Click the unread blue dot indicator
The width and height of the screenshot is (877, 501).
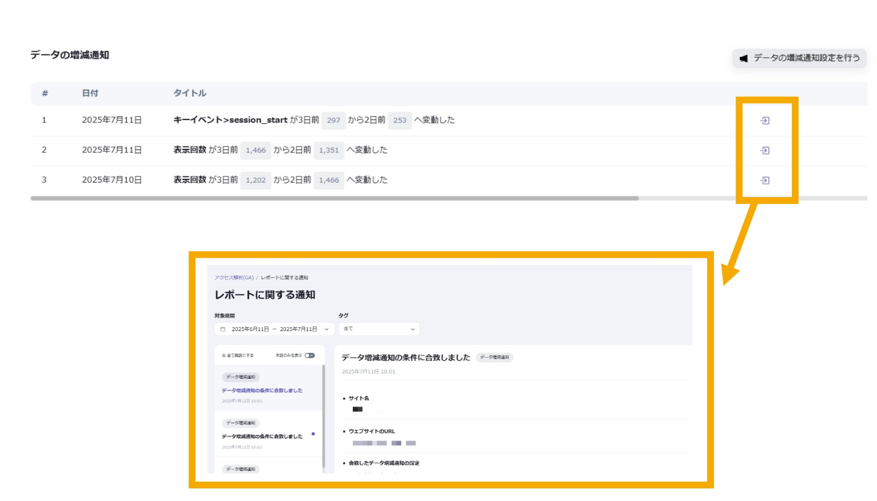(313, 434)
